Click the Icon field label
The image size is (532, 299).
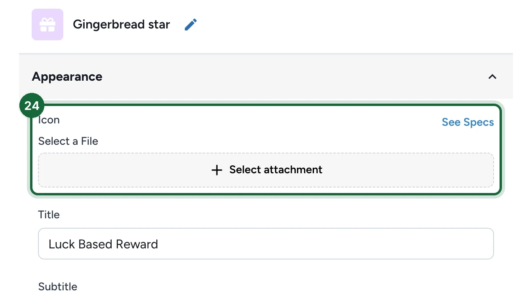pos(49,120)
